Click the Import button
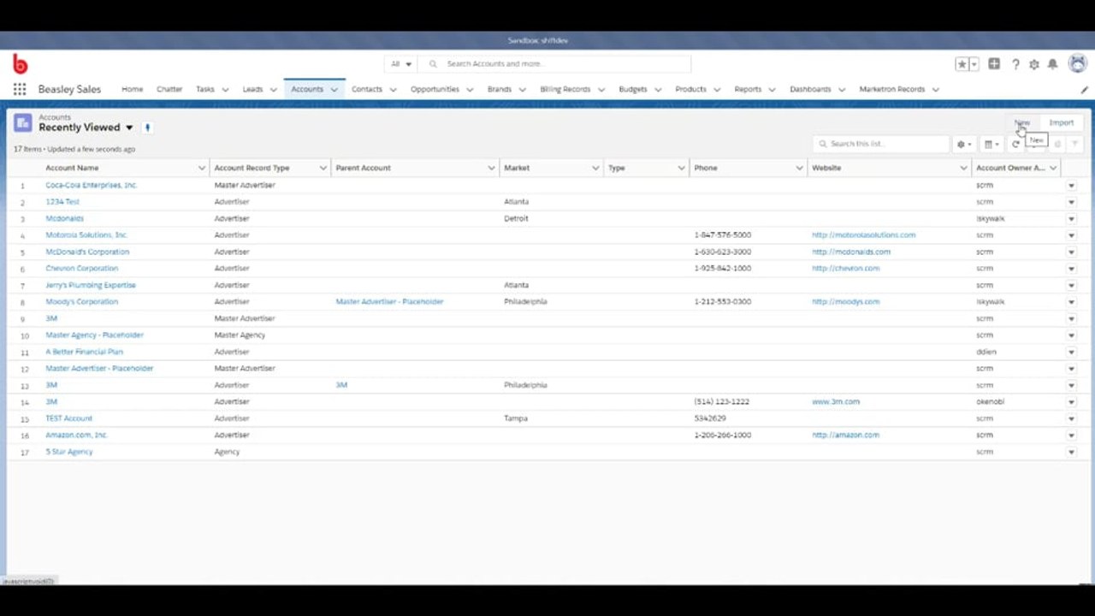This screenshot has width=1095, height=616. (x=1061, y=122)
